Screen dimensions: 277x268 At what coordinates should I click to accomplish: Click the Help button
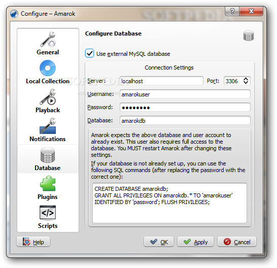click(33, 242)
